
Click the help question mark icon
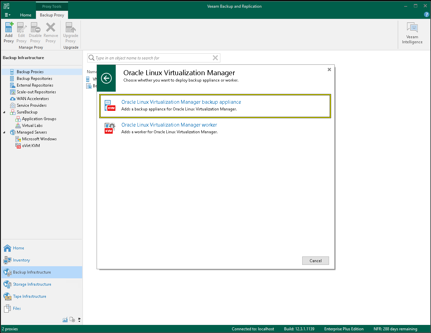[426, 15]
